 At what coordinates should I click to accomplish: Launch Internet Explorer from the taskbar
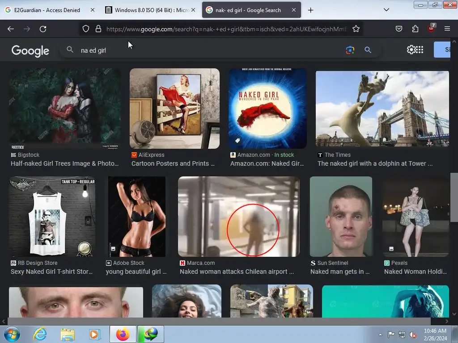[x=40, y=334]
